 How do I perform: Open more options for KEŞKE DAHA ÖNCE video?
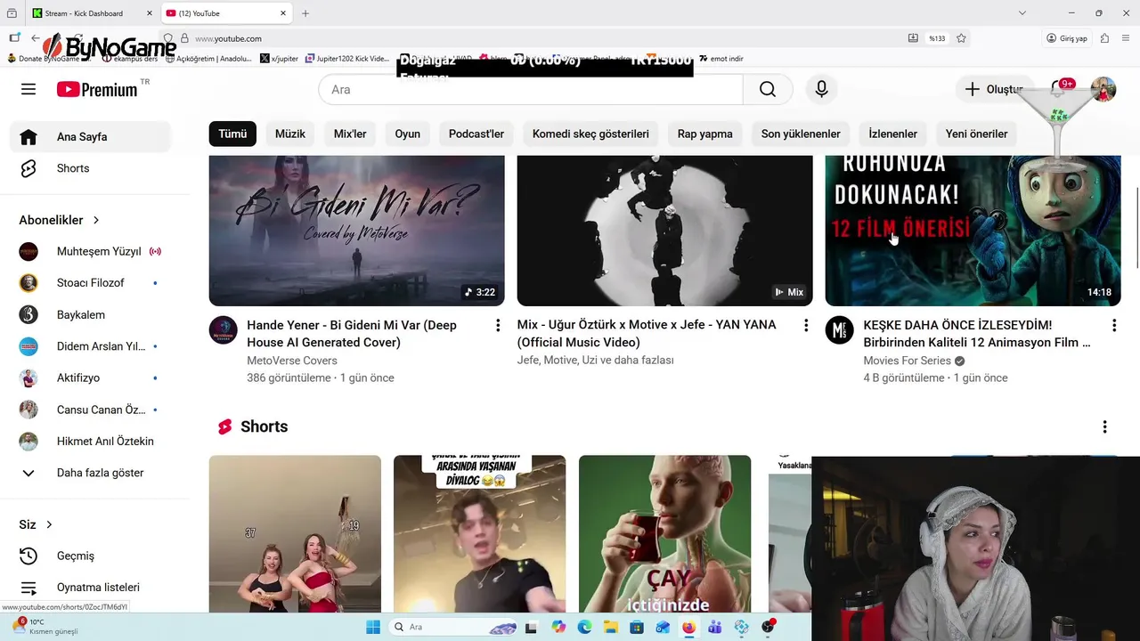(1114, 326)
